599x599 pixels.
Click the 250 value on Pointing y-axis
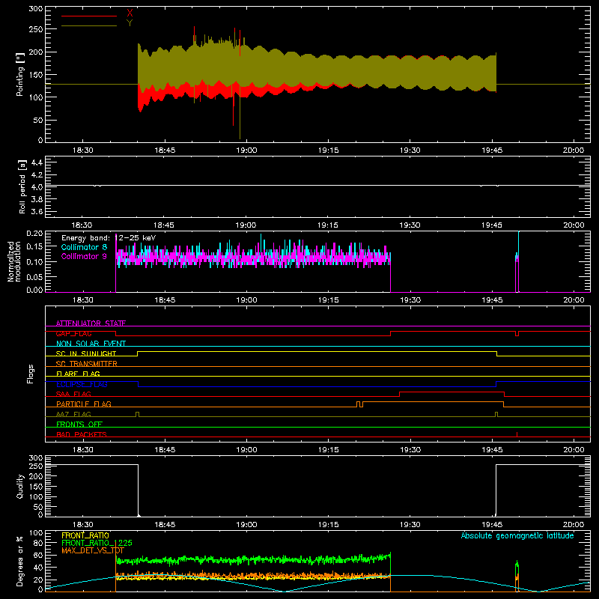[35, 29]
